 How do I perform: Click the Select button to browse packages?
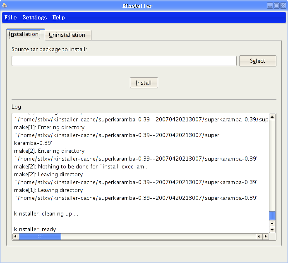pos(257,61)
